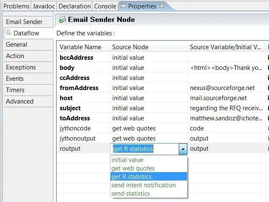
Task: Close the Properties view tab
Action: (162, 6)
